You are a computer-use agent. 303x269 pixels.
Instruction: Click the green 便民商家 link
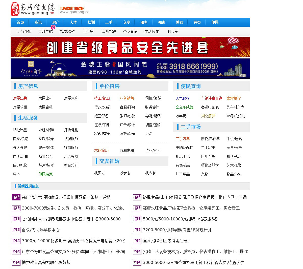[x=46, y=174]
